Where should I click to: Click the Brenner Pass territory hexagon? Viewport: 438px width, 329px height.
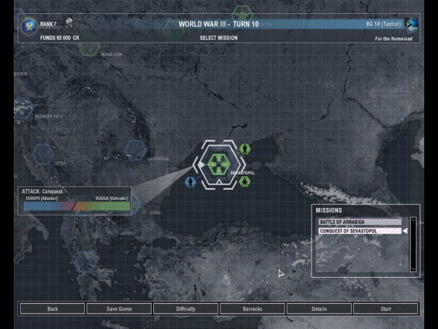pyautogui.click(x=24, y=108)
